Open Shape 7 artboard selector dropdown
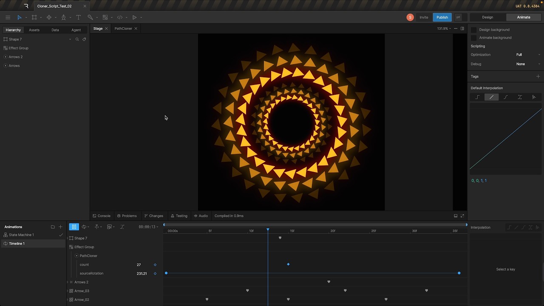This screenshot has width=544, height=306. [x=70, y=39]
